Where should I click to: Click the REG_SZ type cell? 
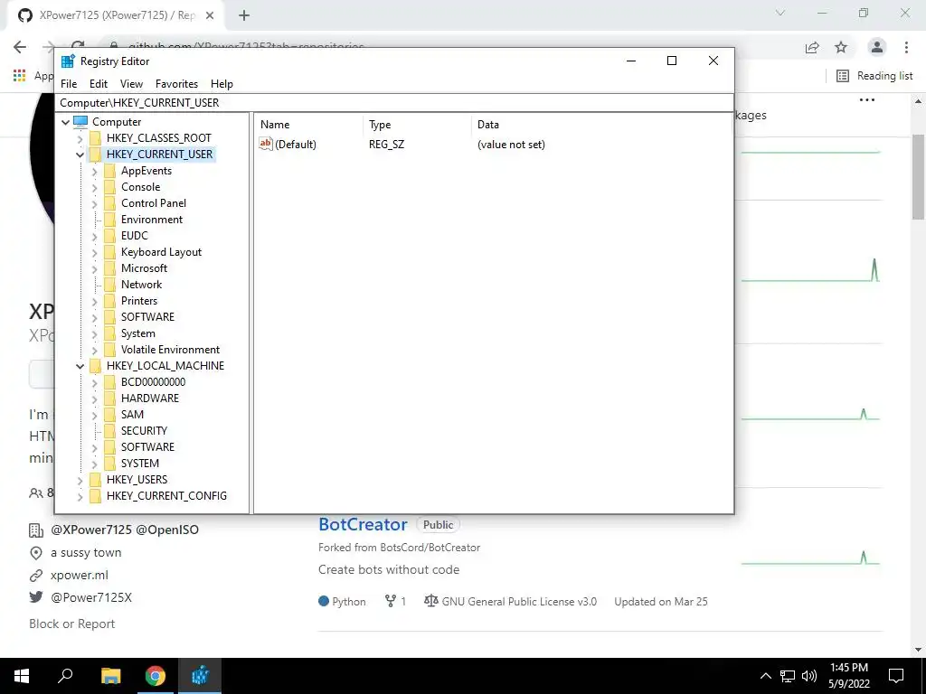[x=387, y=145]
